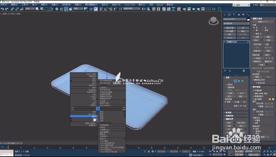Viewport: 276px width, 157px height.
Task: Select Element sub-object level cube icon
Action: pyautogui.click(x=242, y=81)
